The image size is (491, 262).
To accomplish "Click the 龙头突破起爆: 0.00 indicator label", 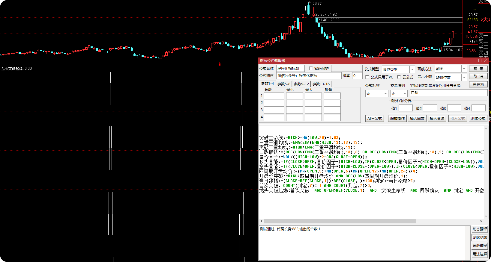I will [16, 69].
